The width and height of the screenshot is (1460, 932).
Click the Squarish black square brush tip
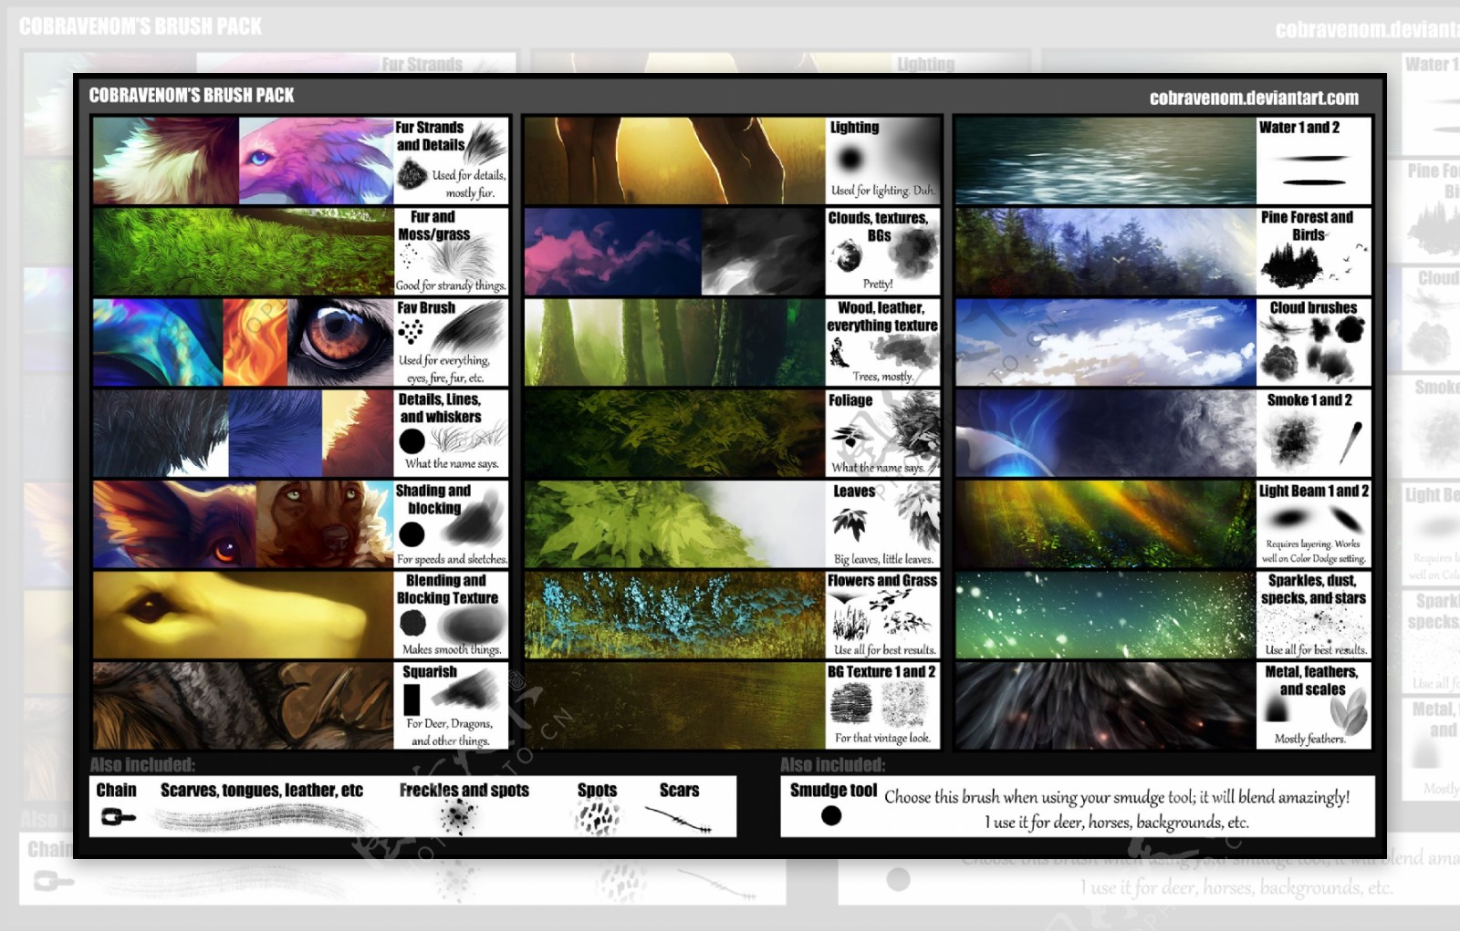[x=412, y=699]
